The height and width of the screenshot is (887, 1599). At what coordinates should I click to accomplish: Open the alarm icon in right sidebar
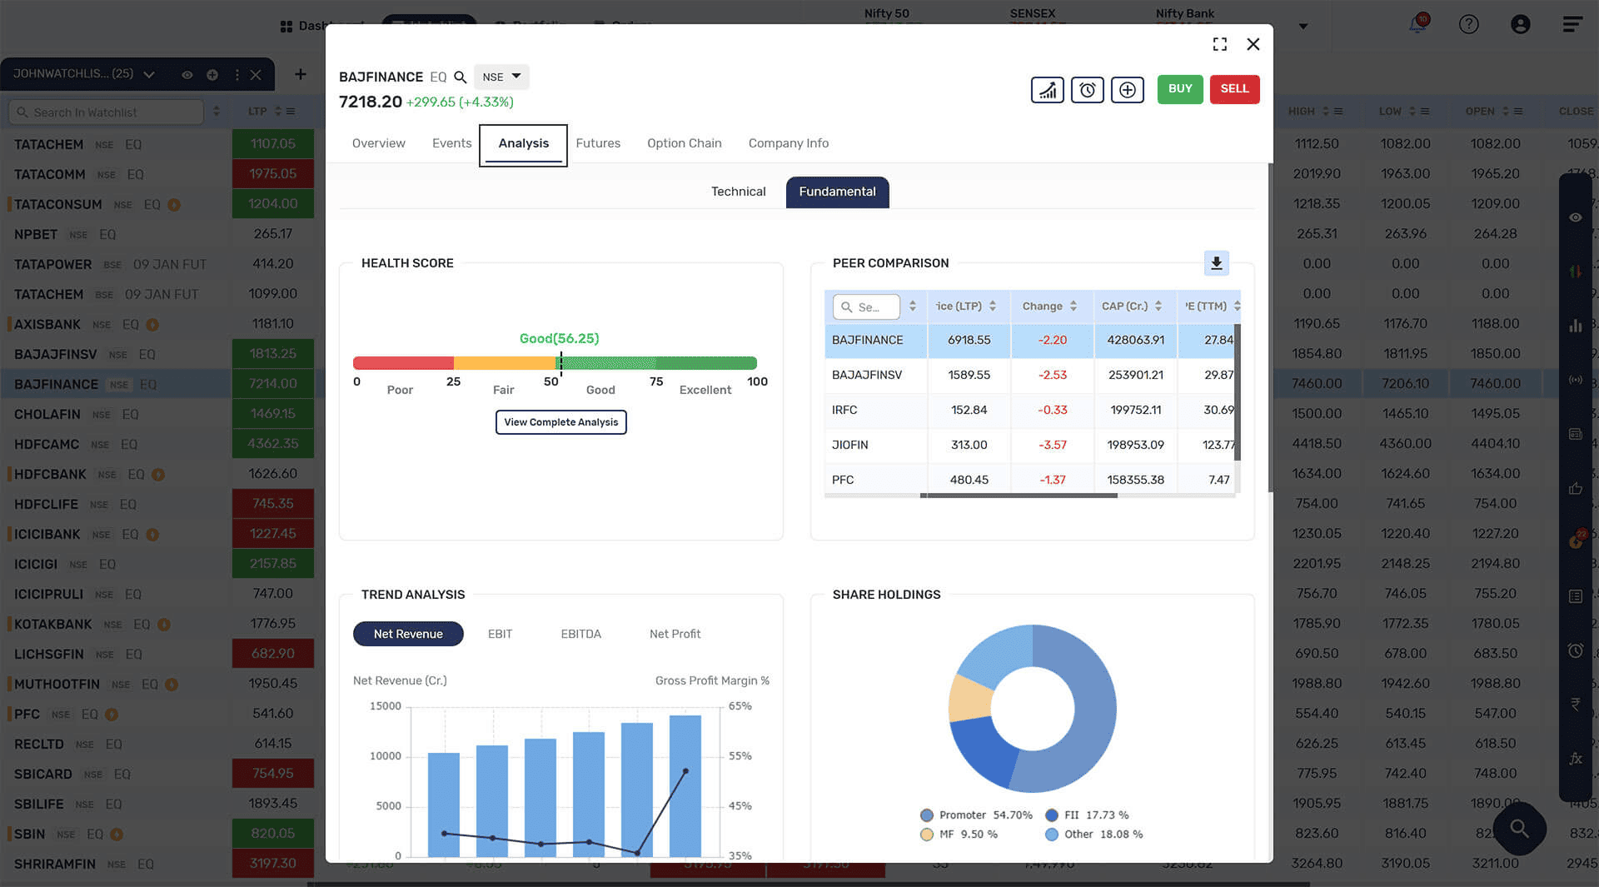click(1575, 650)
